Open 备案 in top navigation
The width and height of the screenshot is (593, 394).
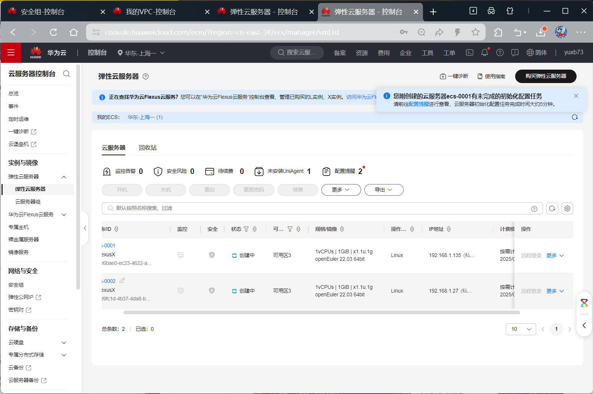(340, 53)
